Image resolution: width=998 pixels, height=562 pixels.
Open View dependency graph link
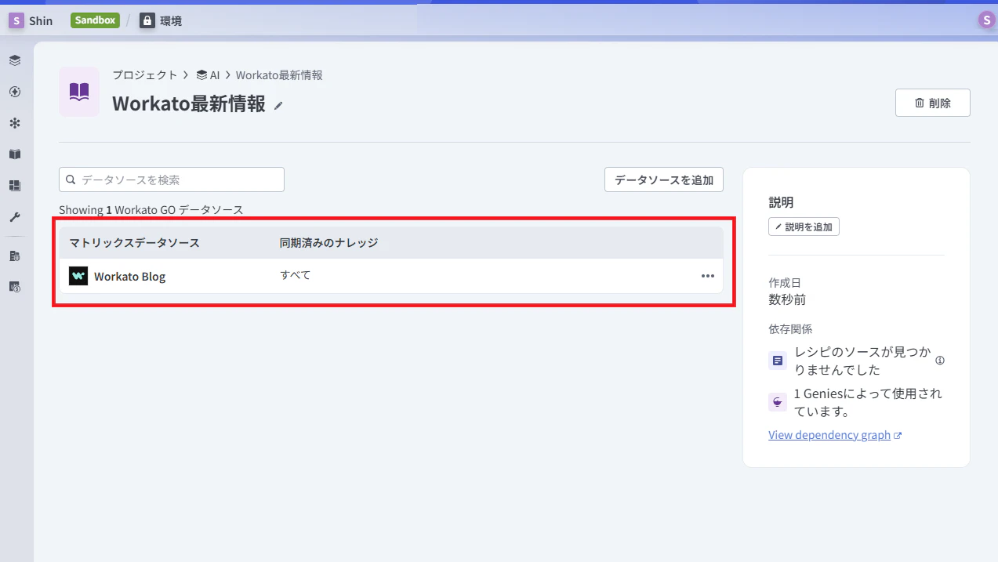pos(835,435)
